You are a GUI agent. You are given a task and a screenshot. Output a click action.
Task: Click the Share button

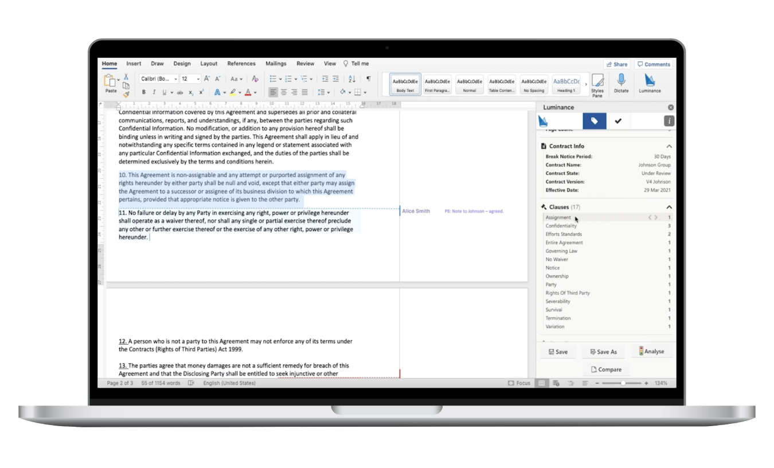point(617,64)
